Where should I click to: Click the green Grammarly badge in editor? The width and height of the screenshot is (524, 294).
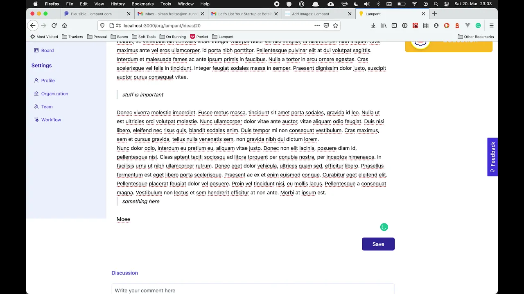[384, 227]
